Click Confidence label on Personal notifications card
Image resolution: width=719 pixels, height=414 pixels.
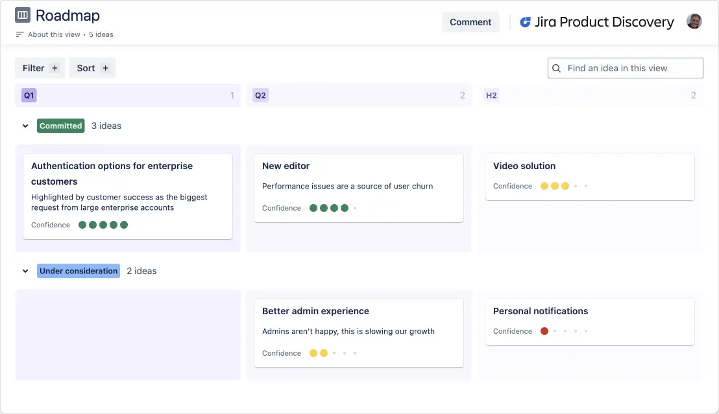(x=513, y=331)
